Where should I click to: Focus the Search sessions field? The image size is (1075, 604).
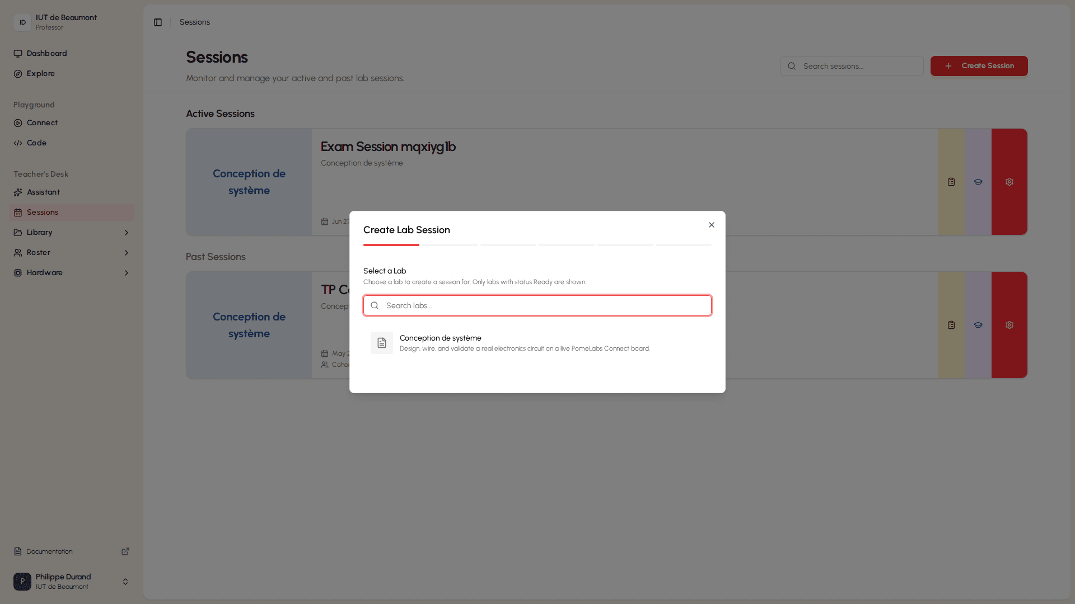852,66
